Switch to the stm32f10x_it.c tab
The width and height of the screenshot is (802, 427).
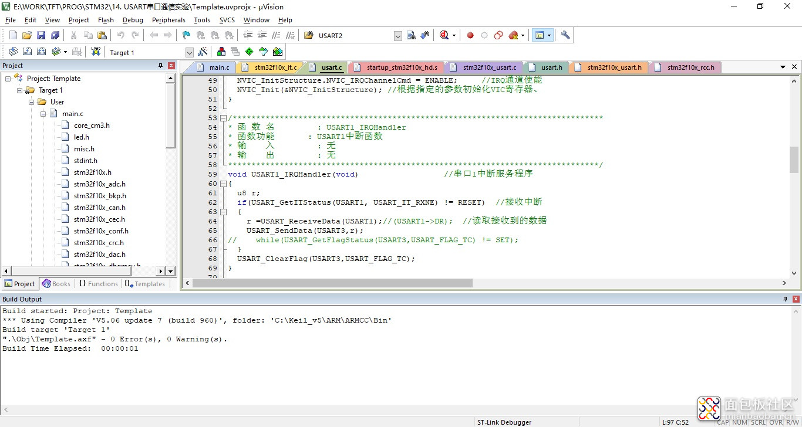pos(271,67)
